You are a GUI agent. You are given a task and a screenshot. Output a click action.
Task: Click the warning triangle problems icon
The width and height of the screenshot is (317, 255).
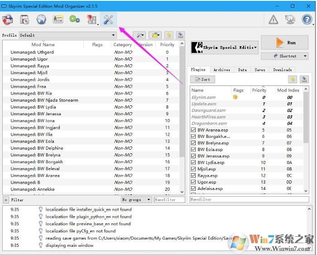(x=274, y=19)
